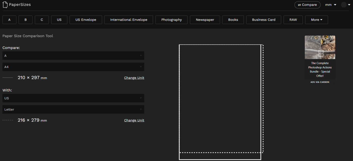The width and height of the screenshot is (353, 161).
Task: Click the PaperSizes site name
Action: (x=20, y=5)
